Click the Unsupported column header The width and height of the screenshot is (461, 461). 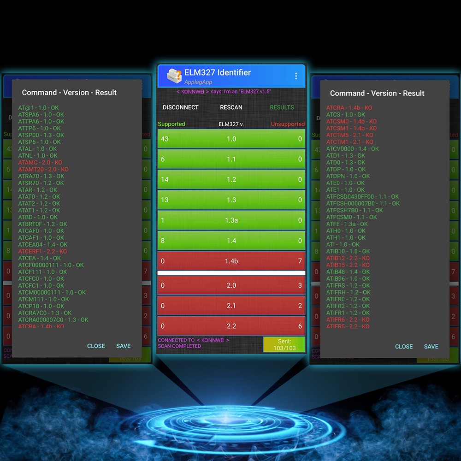pyautogui.click(x=288, y=124)
